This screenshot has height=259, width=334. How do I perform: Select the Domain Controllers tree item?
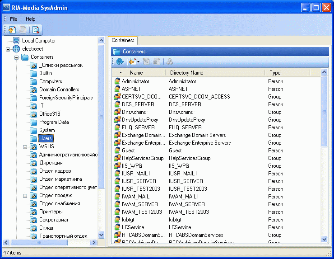pos(59,89)
